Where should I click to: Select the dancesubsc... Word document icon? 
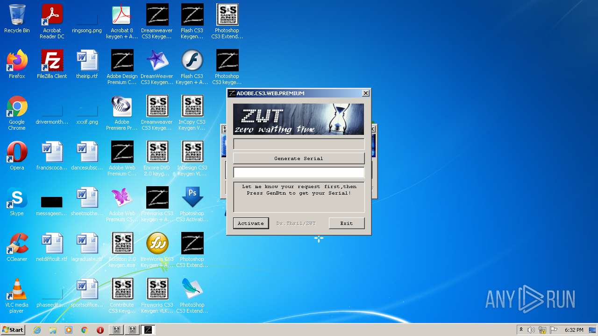(87, 156)
